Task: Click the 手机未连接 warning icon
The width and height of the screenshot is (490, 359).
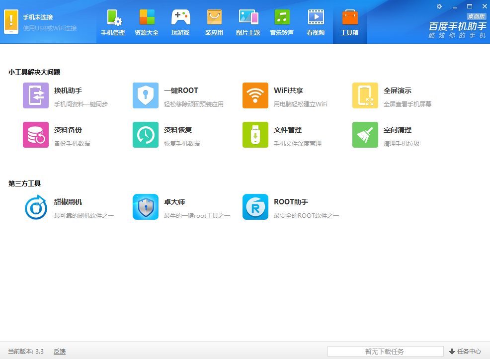Action: point(10,22)
